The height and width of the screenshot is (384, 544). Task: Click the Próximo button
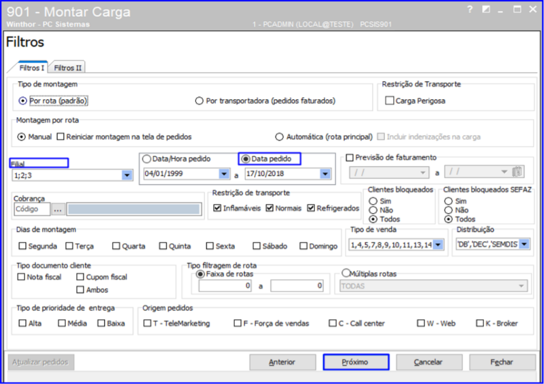pyautogui.click(x=356, y=362)
